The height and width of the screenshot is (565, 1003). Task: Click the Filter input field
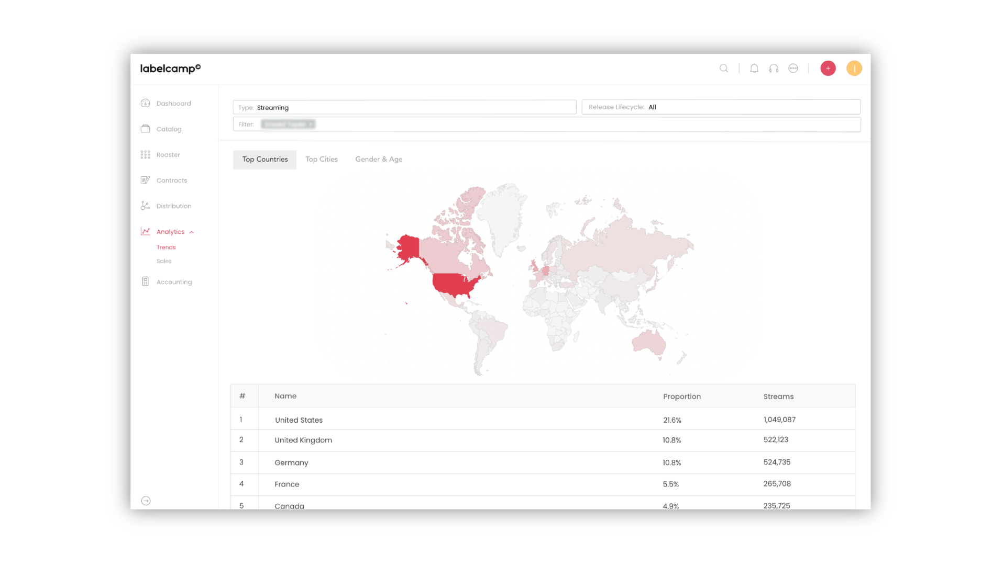tap(576, 125)
